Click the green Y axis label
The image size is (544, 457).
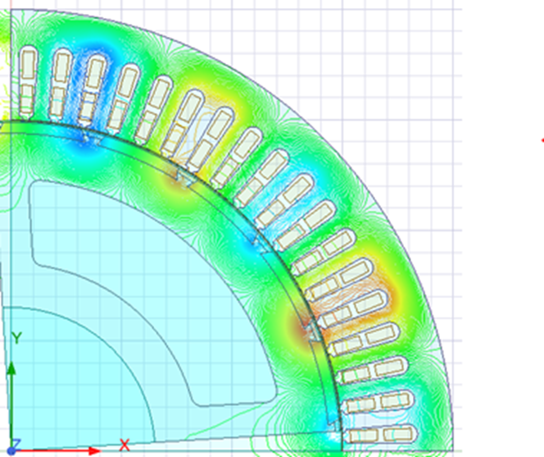(x=16, y=338)
